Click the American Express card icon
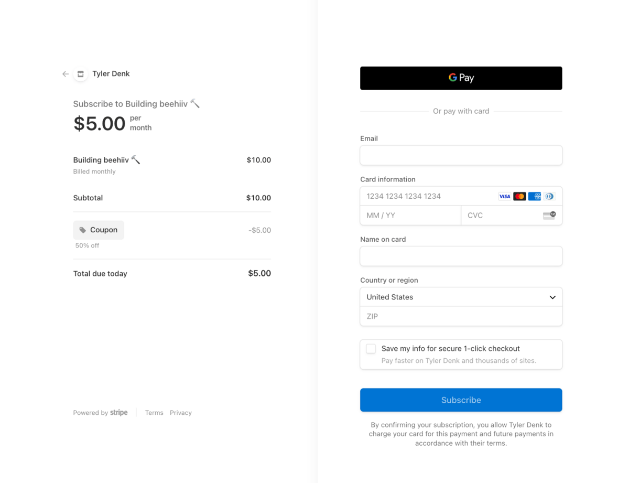The image size is (629, 483). click(535, 196)
